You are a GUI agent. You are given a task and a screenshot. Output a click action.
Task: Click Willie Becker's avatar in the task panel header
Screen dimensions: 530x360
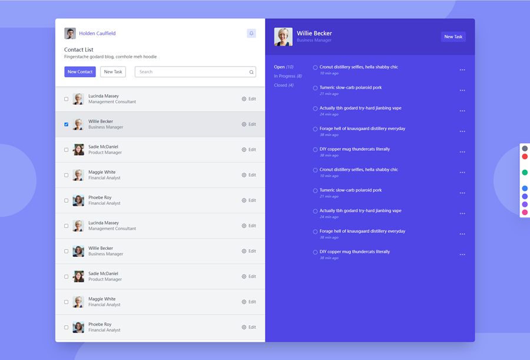(x=283, y=37)
